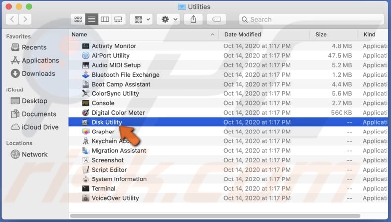Image resolution: width=391 pixels, height=222 pixels.
Task: Switch to icon view
Action: tap(78, 19)
